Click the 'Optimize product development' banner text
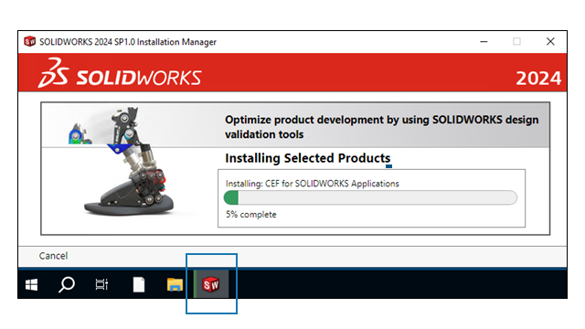The image size is (585, 329). 382,127
